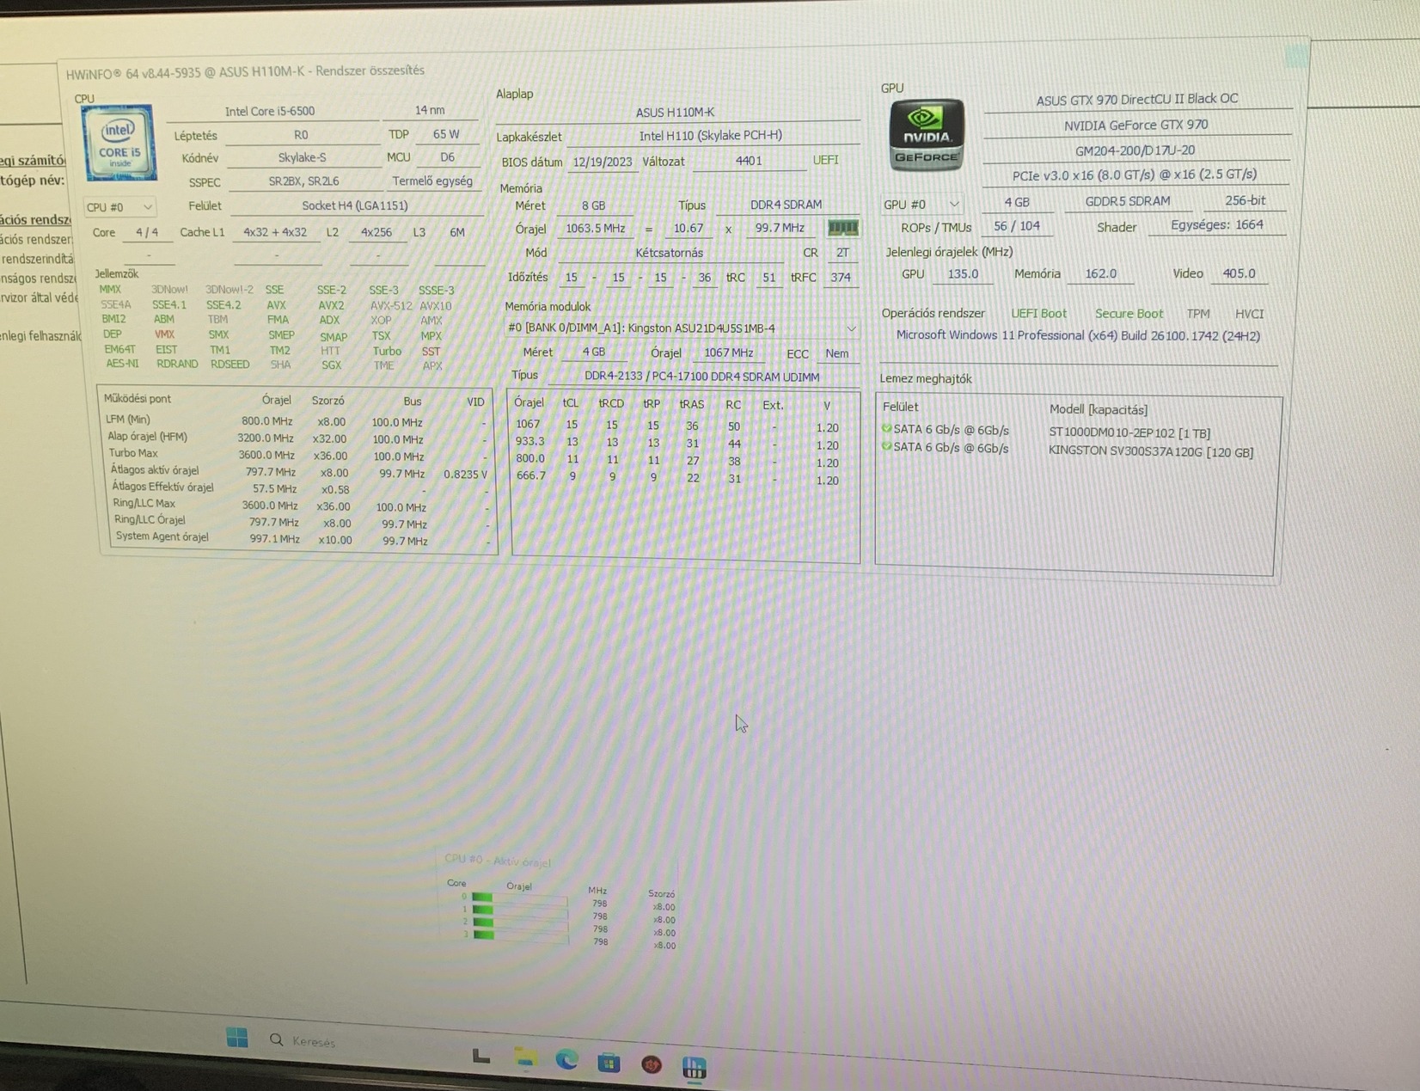Click the BIOS version 4401 value

(749, 161)
